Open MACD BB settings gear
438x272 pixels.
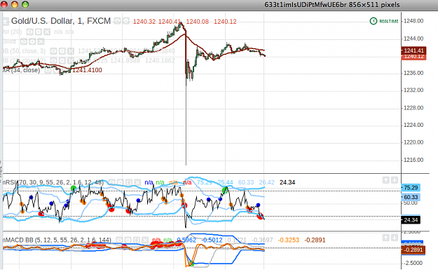[x=128, y=240]
